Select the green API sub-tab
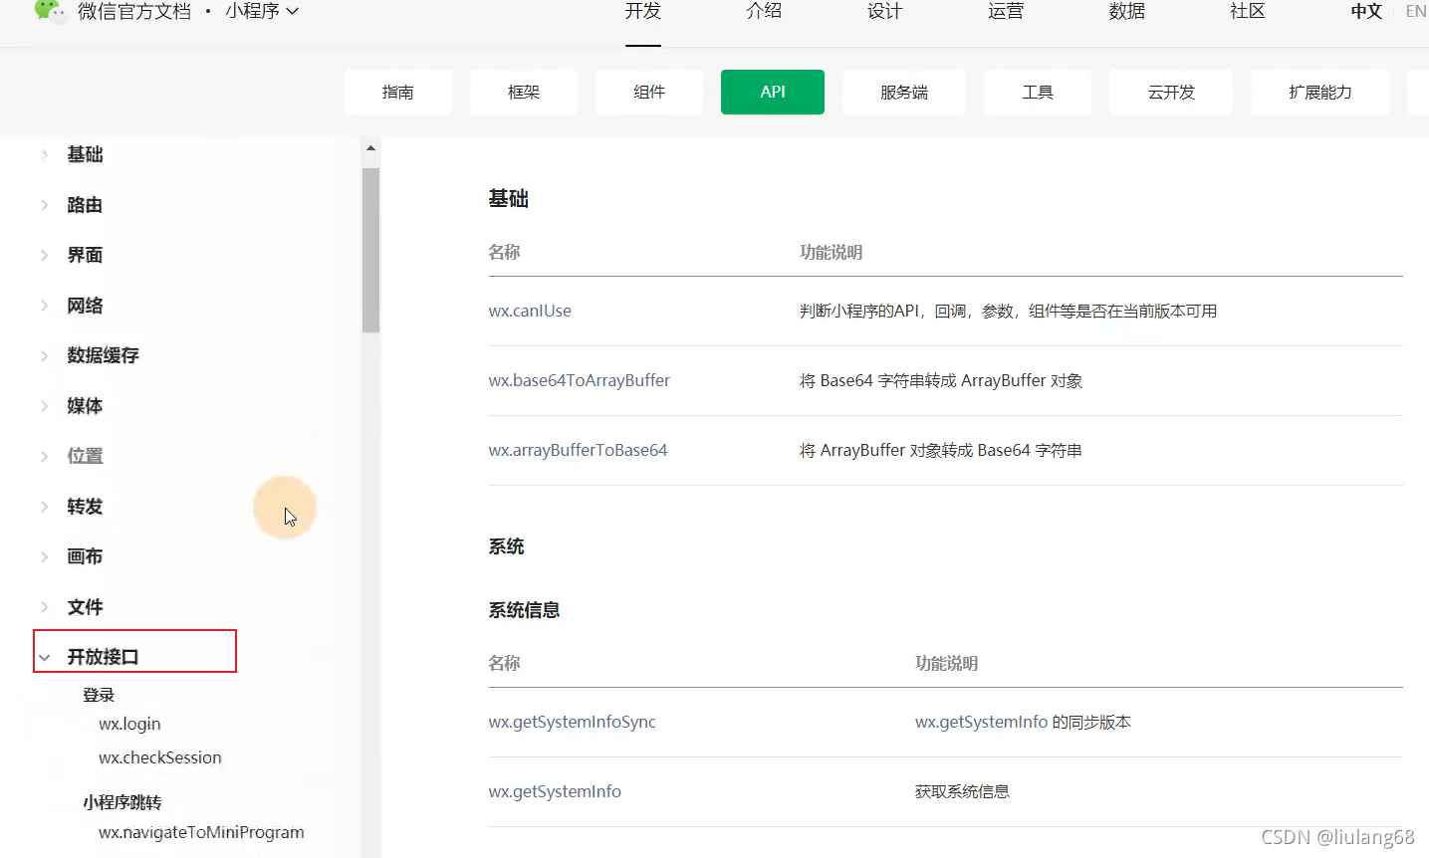Viewport: 1429px width, 858px height. (x=773, y=92)
